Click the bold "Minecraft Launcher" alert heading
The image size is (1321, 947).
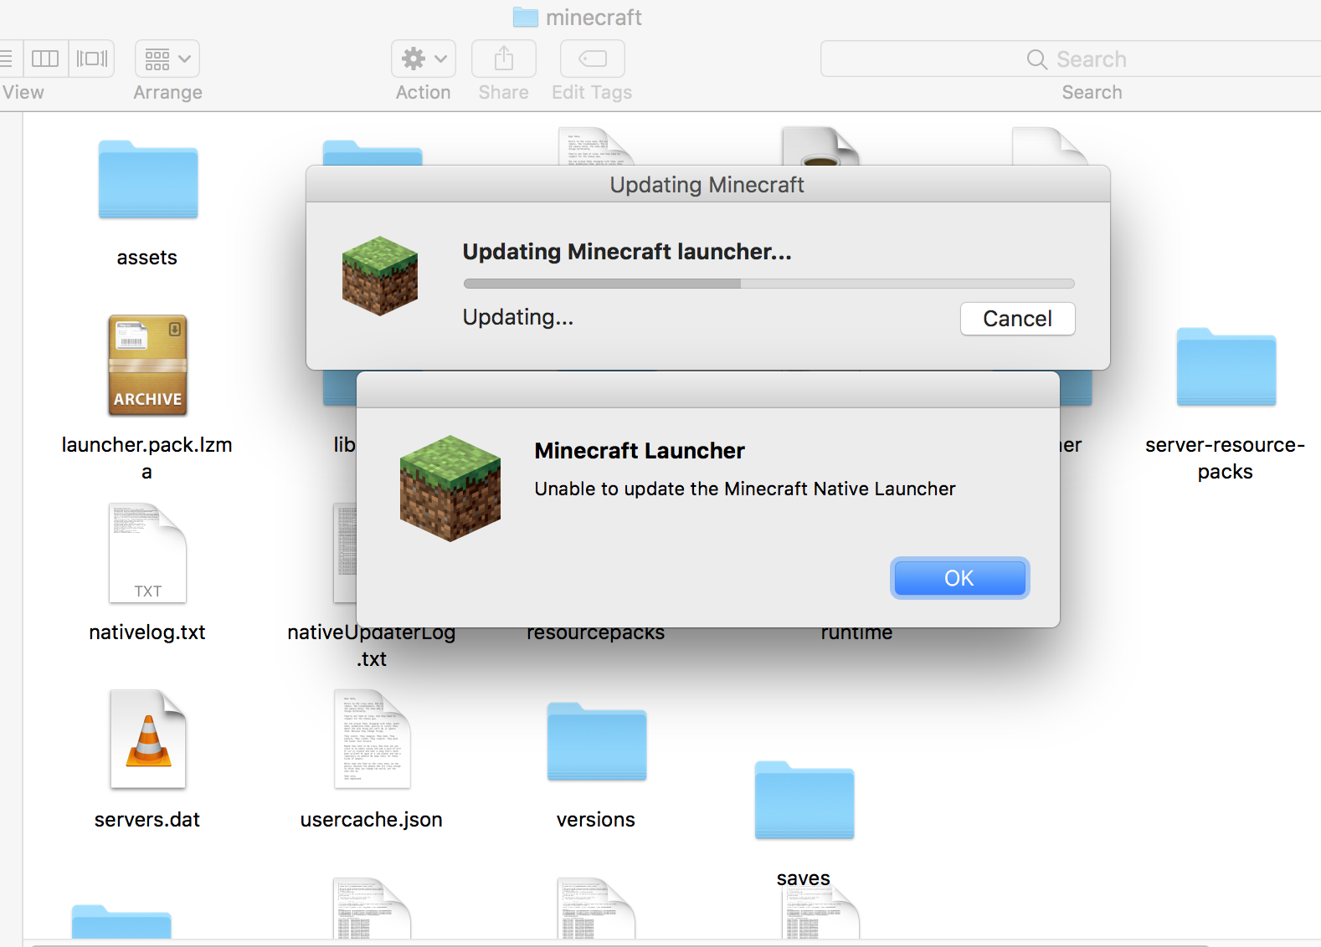640,451
